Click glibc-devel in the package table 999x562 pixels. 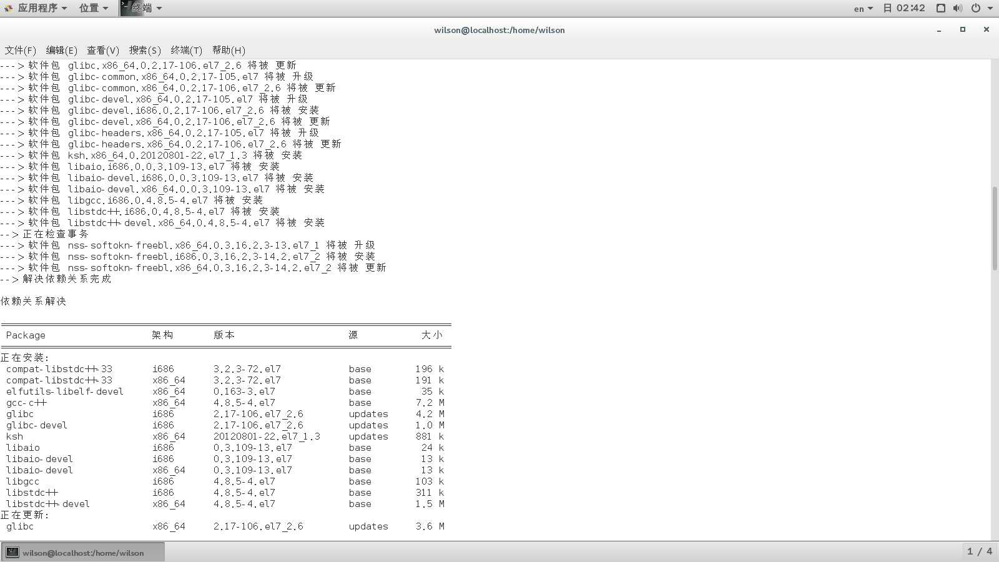tap(37, 425)
